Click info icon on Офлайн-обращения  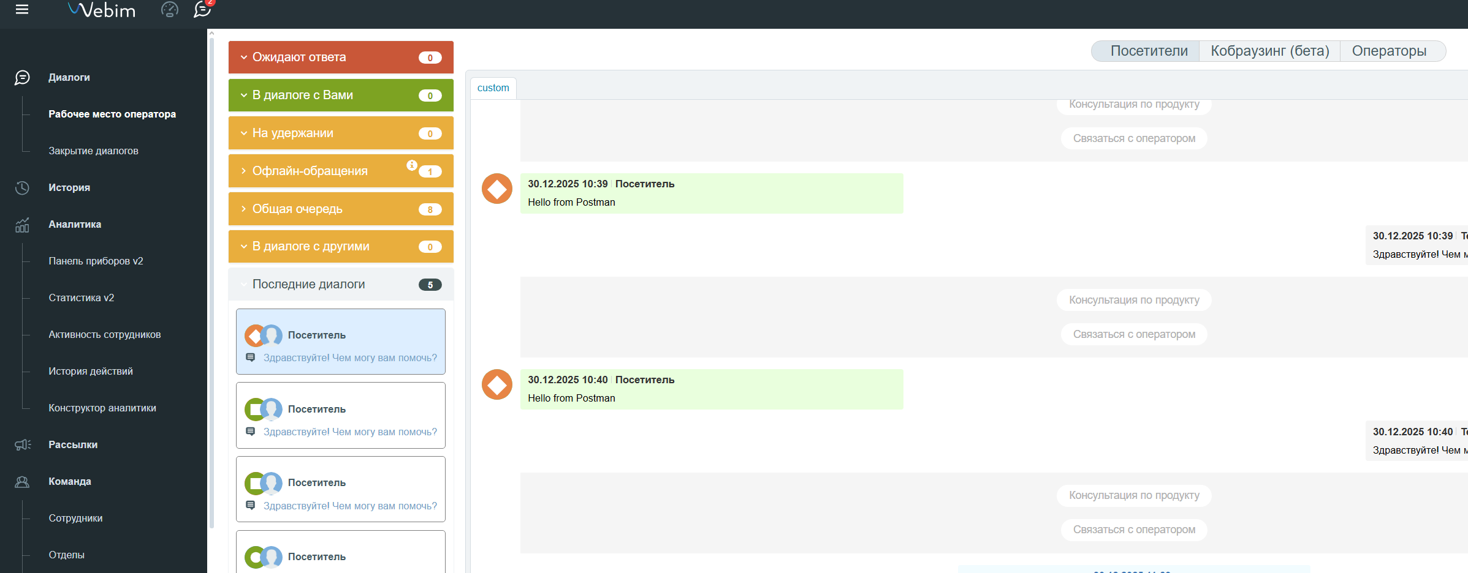click(x=412, y=165)
